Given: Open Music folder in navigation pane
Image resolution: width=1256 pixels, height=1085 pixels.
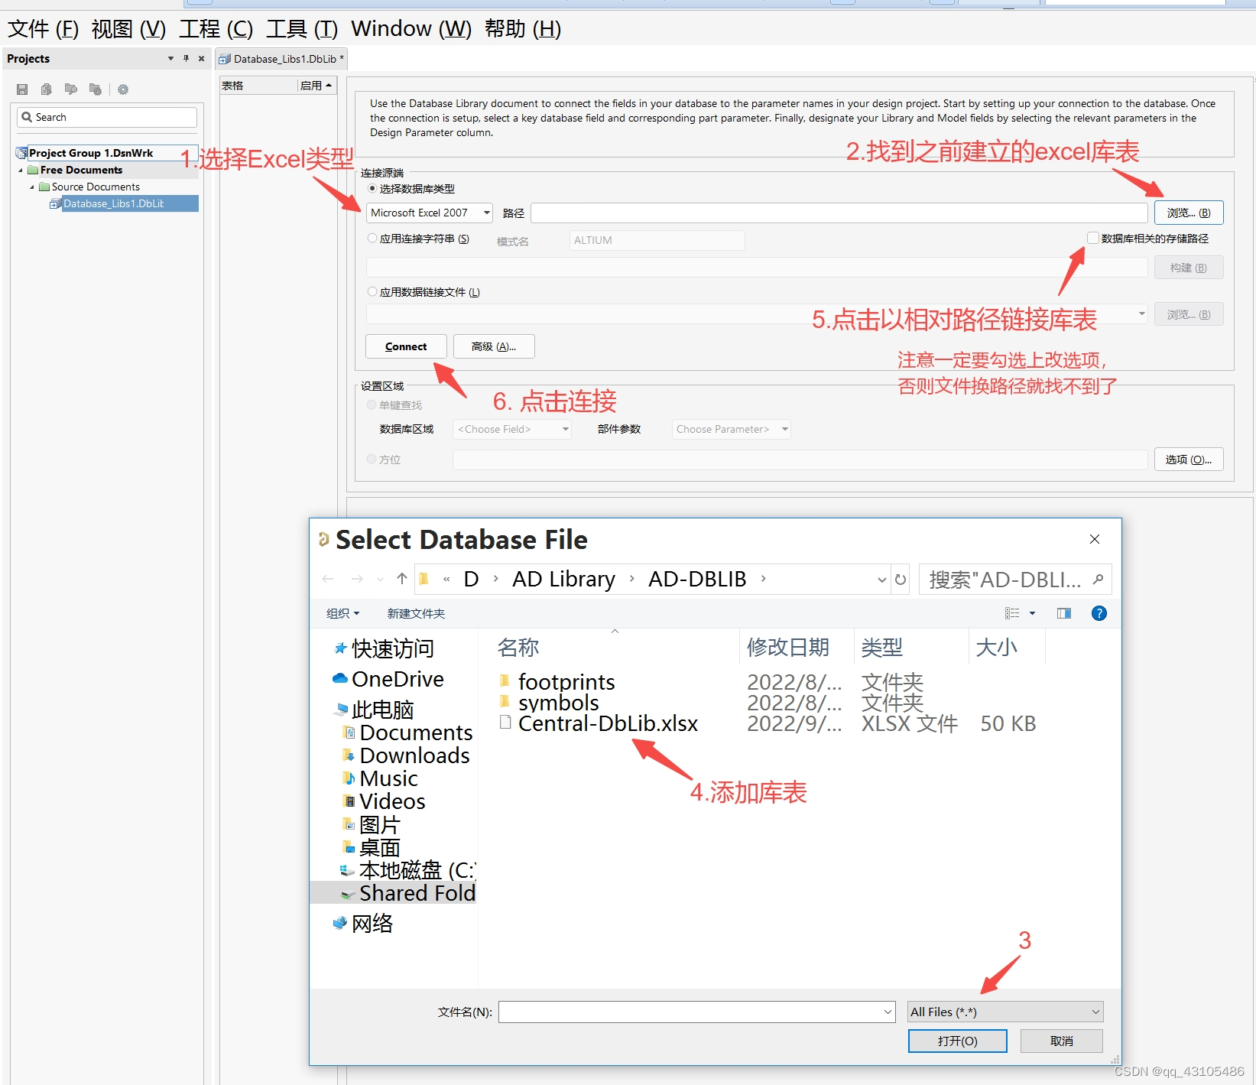Looking at the screenshot, I should tap(388, 778).
